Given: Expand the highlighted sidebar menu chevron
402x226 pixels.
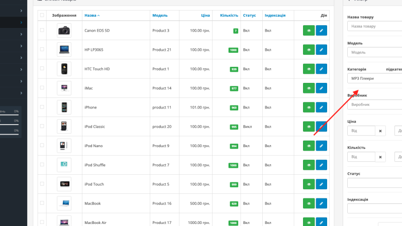Looking at the screenshot, I should (21, 23).
